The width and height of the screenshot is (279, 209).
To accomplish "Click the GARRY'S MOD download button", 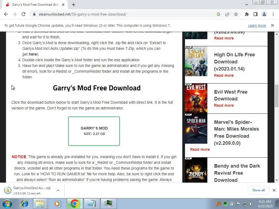I will coord(94,131).
